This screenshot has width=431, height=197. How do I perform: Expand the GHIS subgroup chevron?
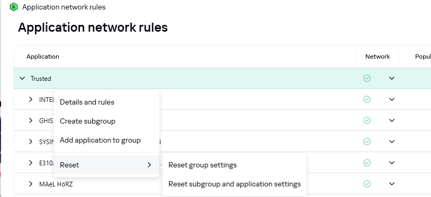pyautogui.click(x=31, y=120)
